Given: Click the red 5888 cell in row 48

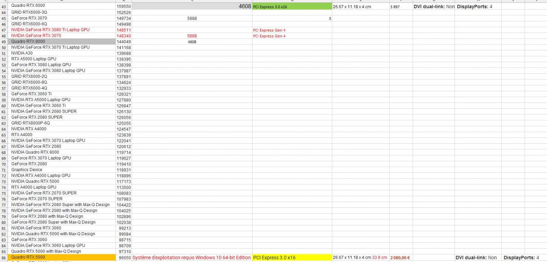Looking at the screenshot, I should pyautogui.click(x=192, y=36).
